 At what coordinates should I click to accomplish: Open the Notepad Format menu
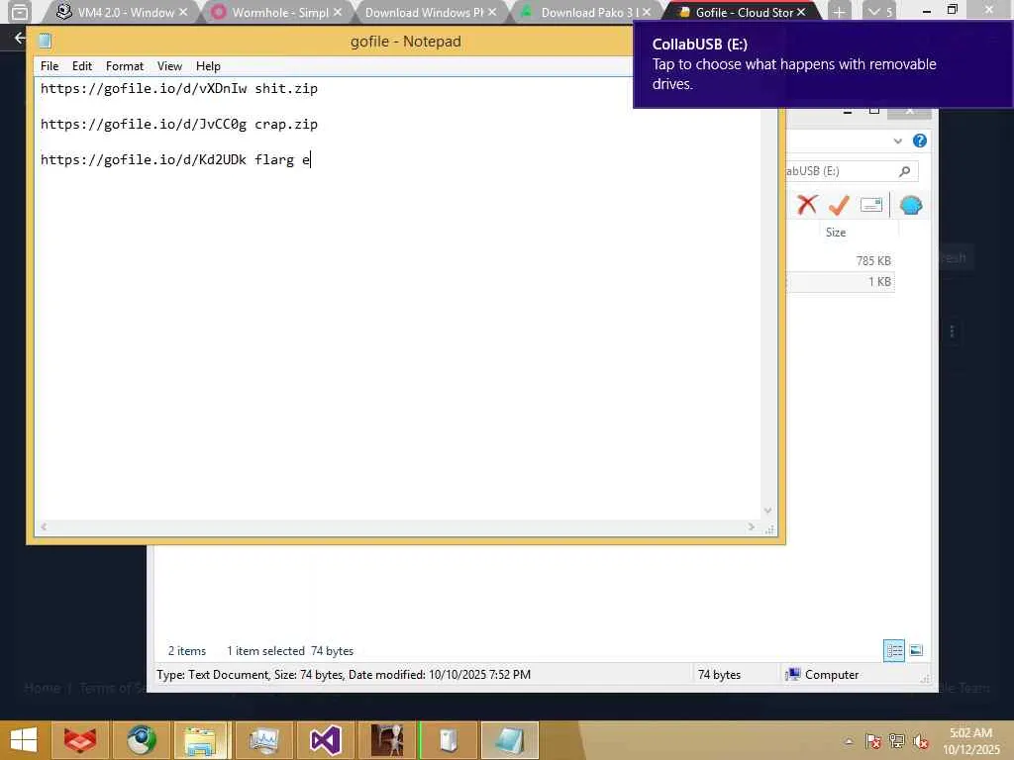pos(124,66)
